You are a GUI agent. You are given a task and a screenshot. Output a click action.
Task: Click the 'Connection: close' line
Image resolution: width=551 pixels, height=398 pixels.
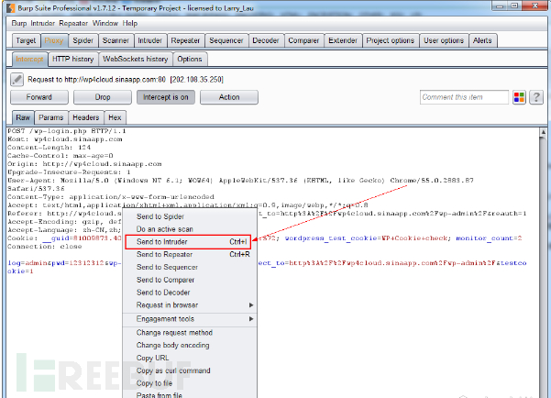tap(45, 247)
